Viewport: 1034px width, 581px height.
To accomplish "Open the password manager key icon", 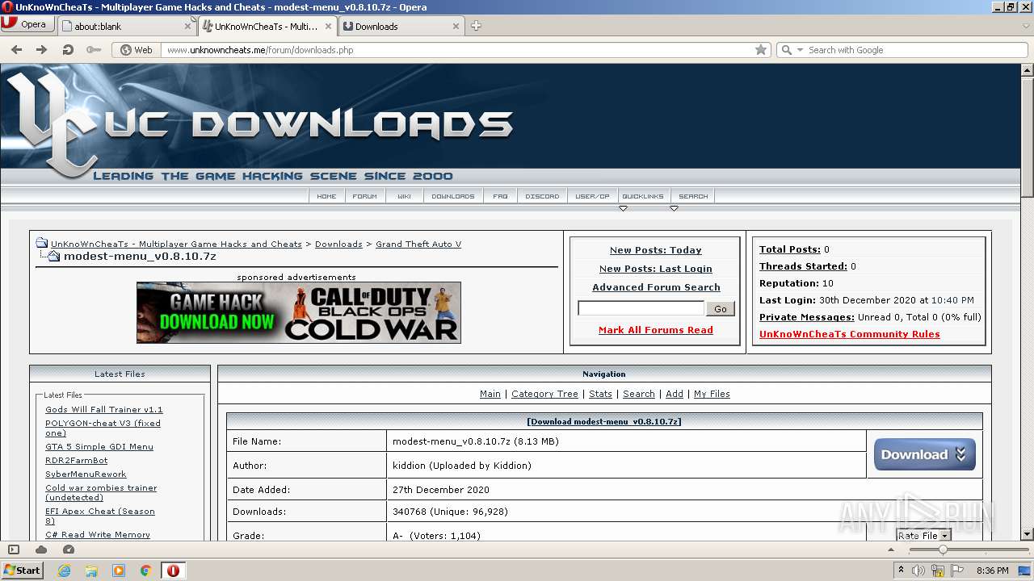I will point(94,49).
